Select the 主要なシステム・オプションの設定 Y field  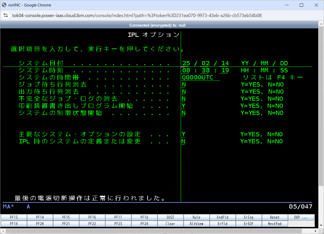click(x=184, y=134)
